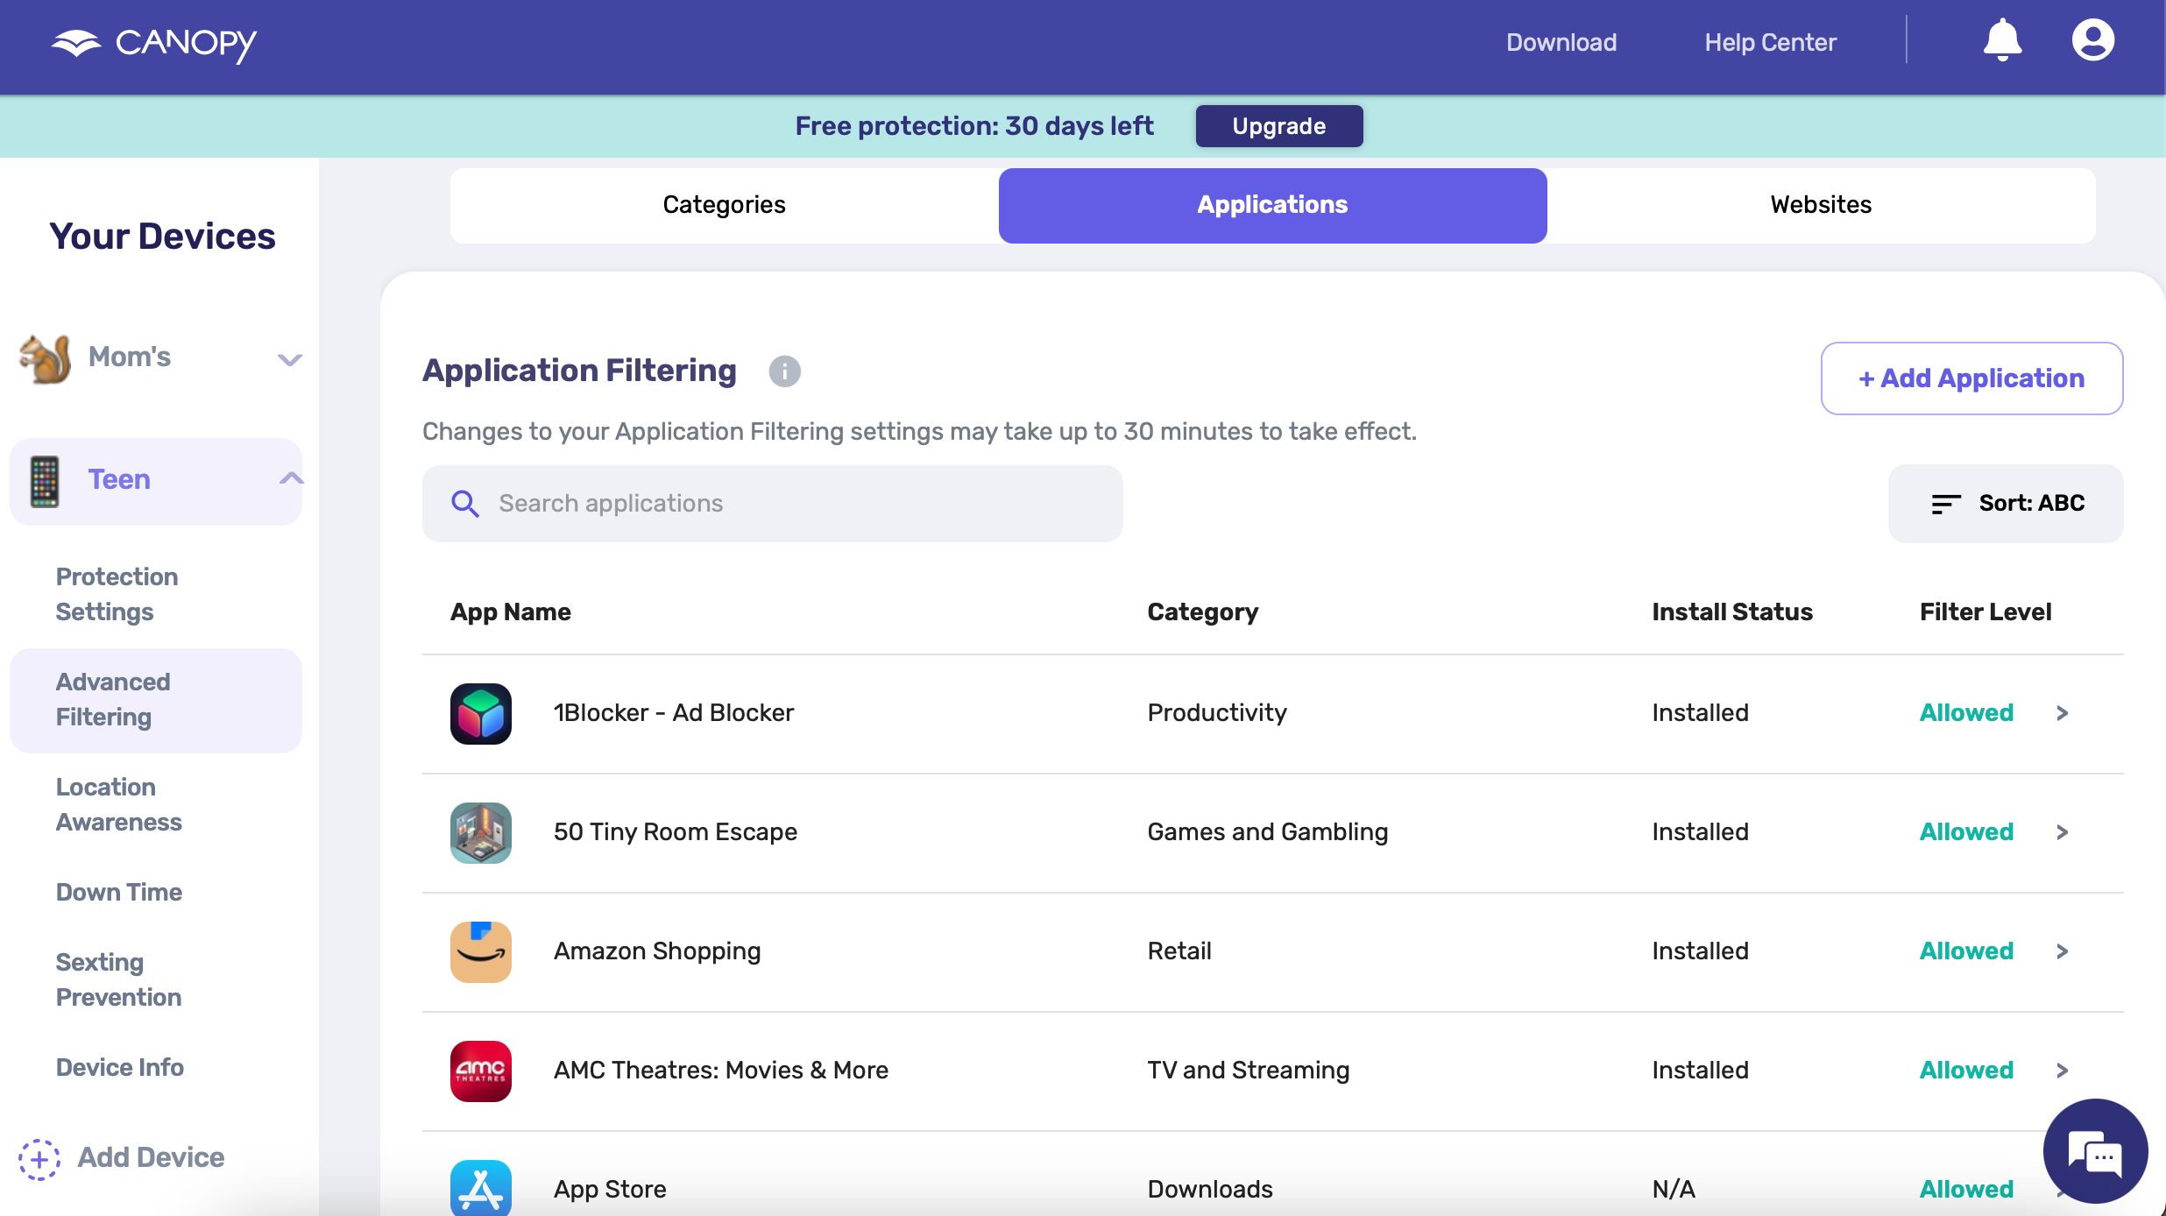Open the live chat bubble
Image resolution: width=2166 pixels, height=1216 pixels.
coord(2095,1151)
